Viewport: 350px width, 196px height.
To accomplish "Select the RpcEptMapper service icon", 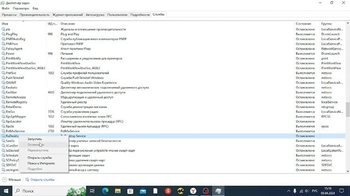I will coord(3,117).
